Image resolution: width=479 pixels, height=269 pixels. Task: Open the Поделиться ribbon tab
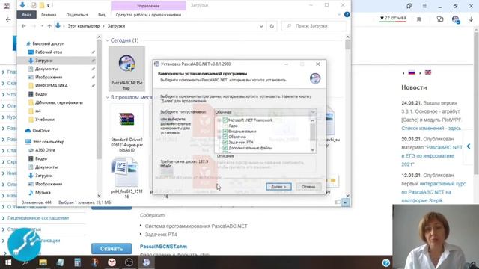pos(77,15)
